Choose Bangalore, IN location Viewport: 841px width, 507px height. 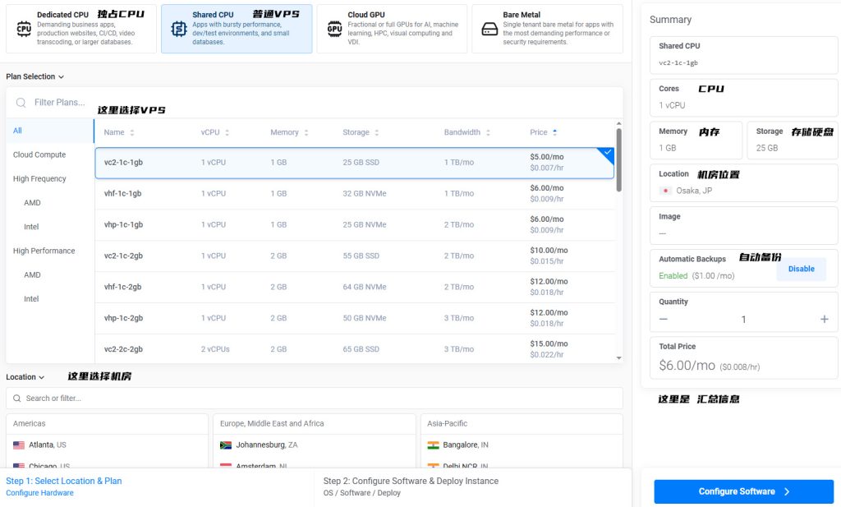466,445
